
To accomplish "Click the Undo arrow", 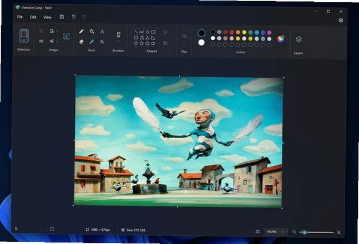I will coord(74,17).
